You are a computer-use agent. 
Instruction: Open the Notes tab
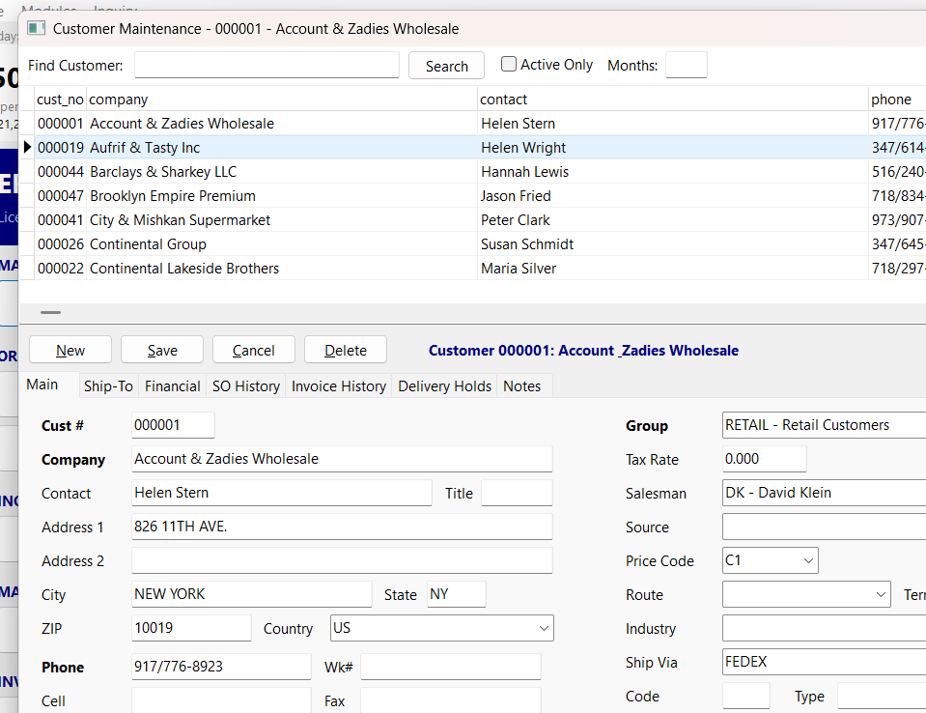pyautogui.click(x=521, y=385)
